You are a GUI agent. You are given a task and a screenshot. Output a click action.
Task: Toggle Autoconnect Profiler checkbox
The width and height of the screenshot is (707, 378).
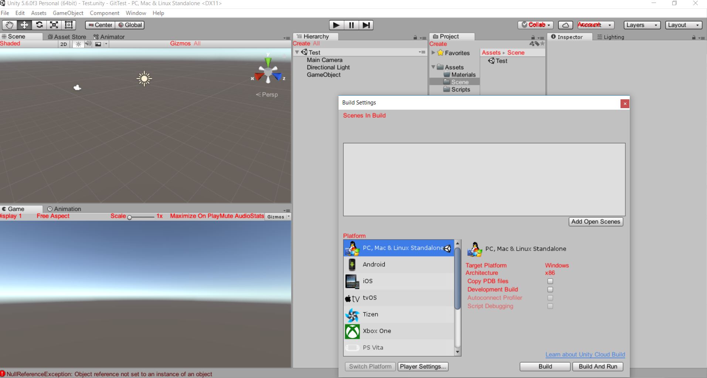coord(550,298)
